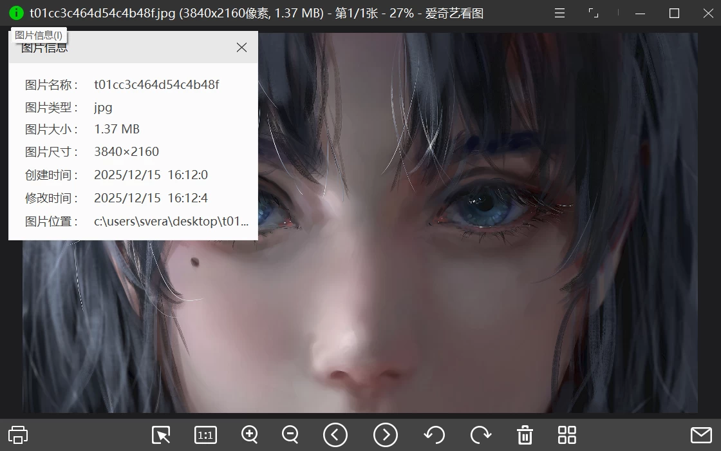721x451 pixels.
Task: Go to the previous image
Action: pos(335,435)
